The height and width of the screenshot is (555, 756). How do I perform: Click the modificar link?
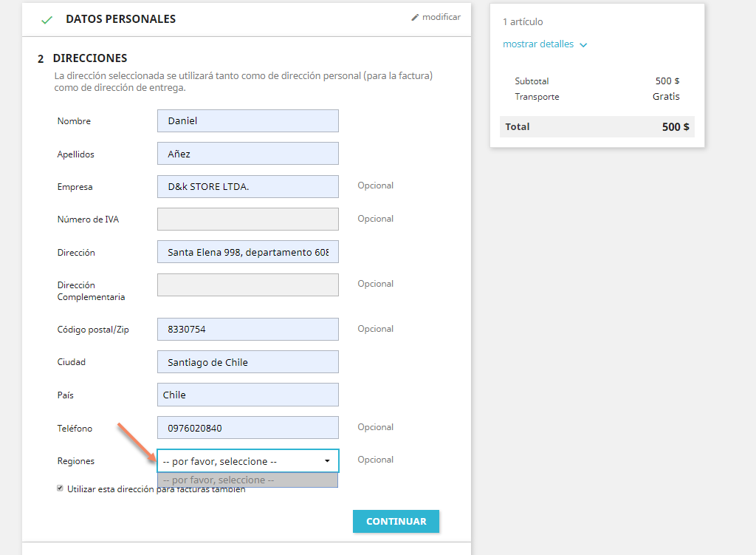click(x=441, y=17)
